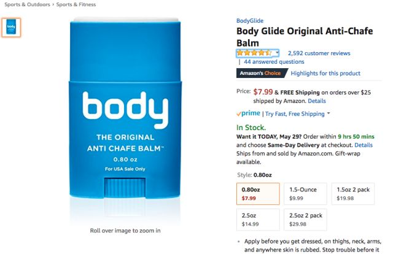Click the star rating icon

[x=254, y=53]
